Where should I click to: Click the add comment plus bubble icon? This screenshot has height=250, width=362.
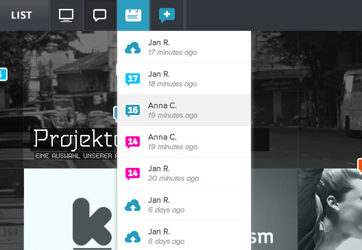[x=167, y=15]
